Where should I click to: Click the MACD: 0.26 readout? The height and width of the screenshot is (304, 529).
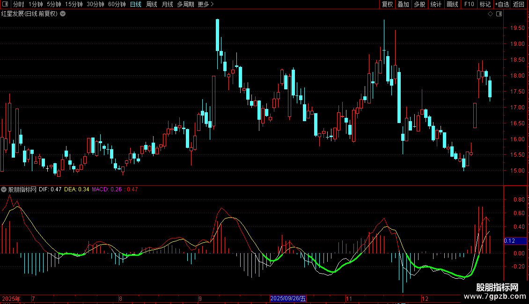107,189
